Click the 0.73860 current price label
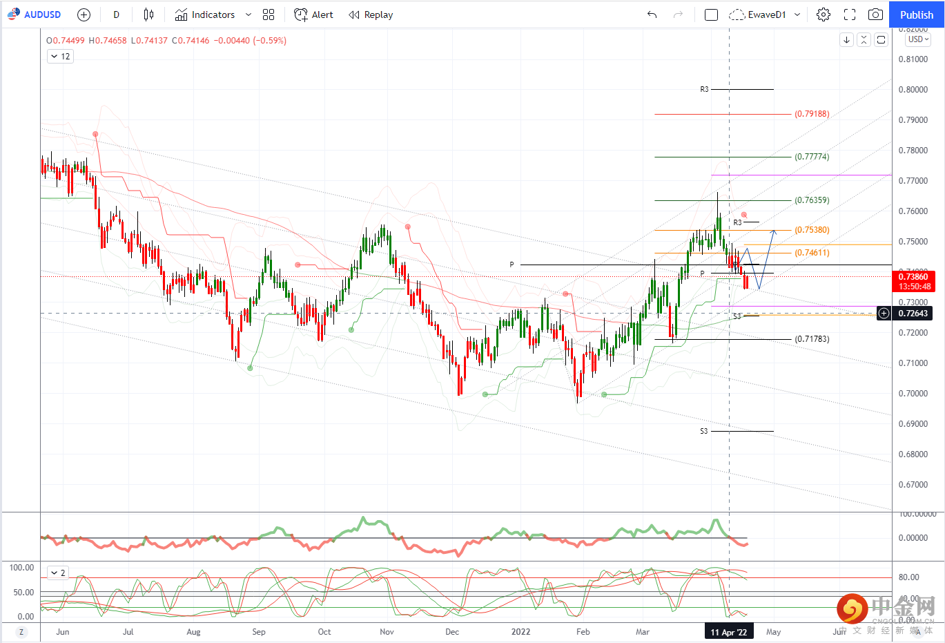 pos(915,277)
